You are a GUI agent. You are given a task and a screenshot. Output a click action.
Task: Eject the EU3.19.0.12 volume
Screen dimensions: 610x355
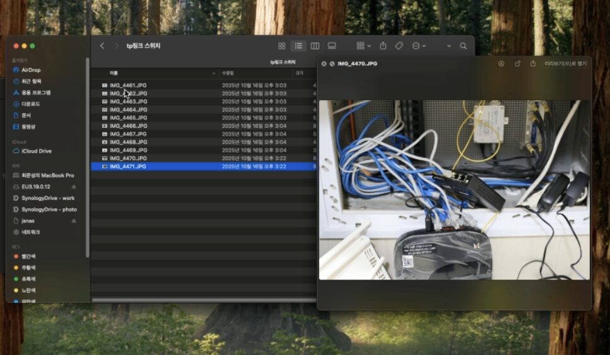[x=74, y=187]
